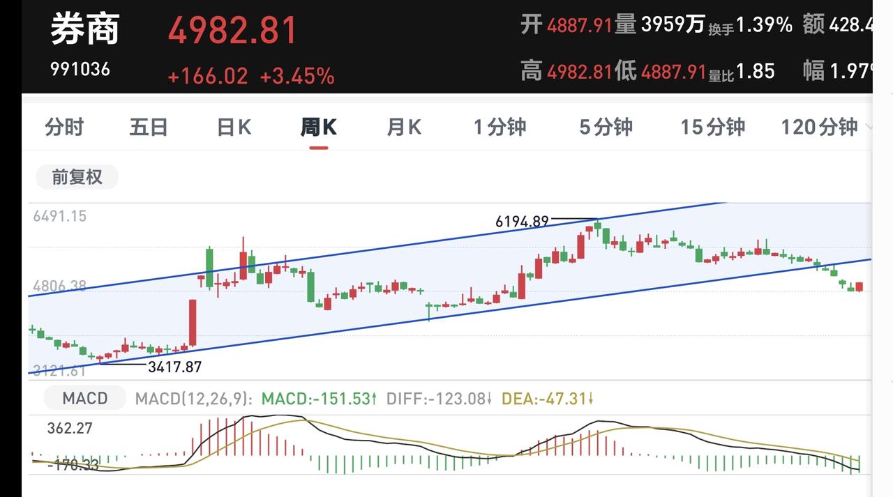Click the y-axis label 4806.38
Image resolution: width=893 pixels, height=497 pixels.
click(x=60, y=285)
